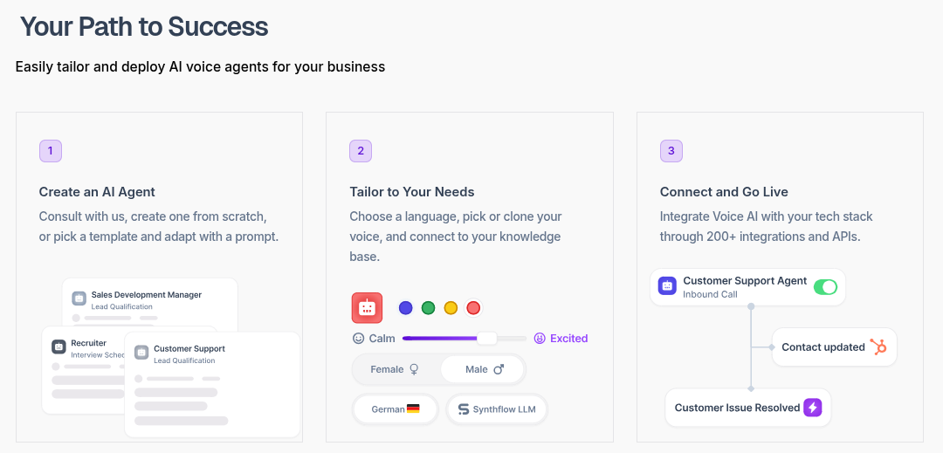Open the Sales Development Manager template
The image size is (943, 453).
coord(150,294)
